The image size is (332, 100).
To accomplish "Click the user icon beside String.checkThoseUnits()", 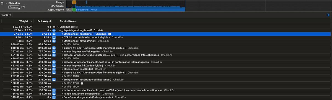I will coord(54,69).
